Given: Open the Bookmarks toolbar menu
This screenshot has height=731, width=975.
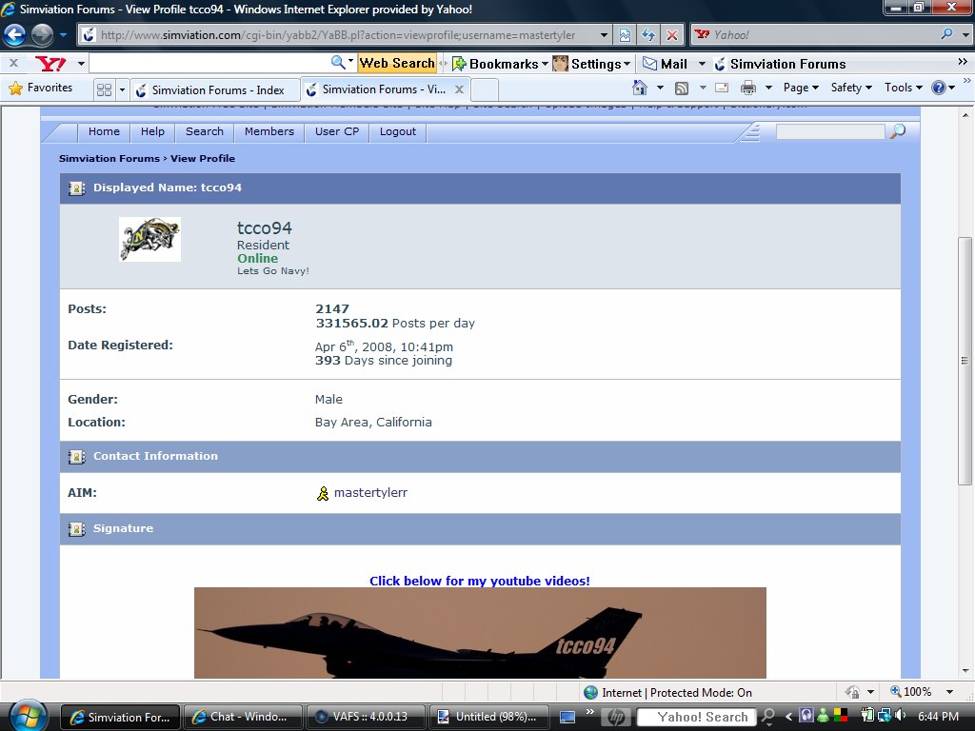Looking at the screenshot, I should [x=500, y=64].
